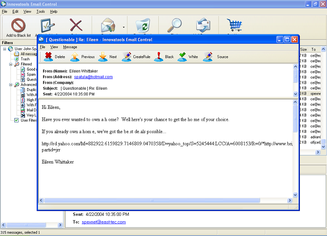The width and height of the screenshot is (327, 236).
Task: Open the Message menu
Action: click(x=70, y=47)
